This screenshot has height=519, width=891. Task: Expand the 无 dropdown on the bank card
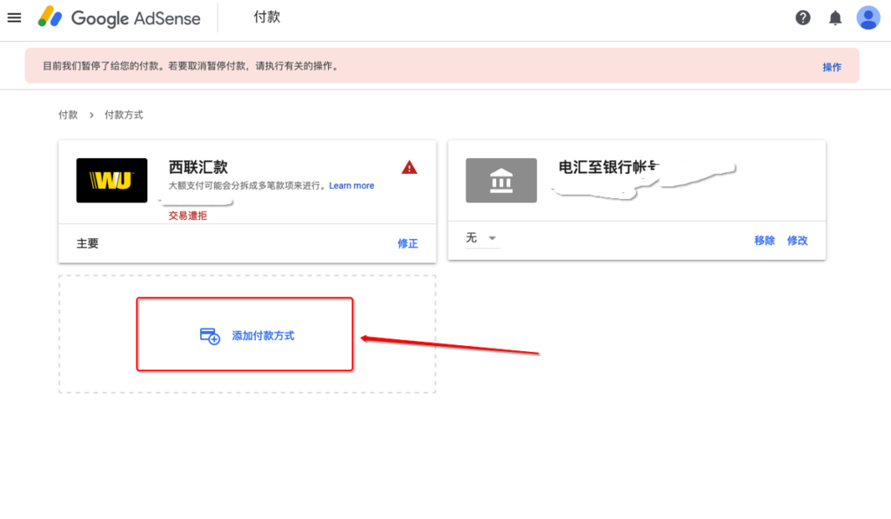point(481,238)
